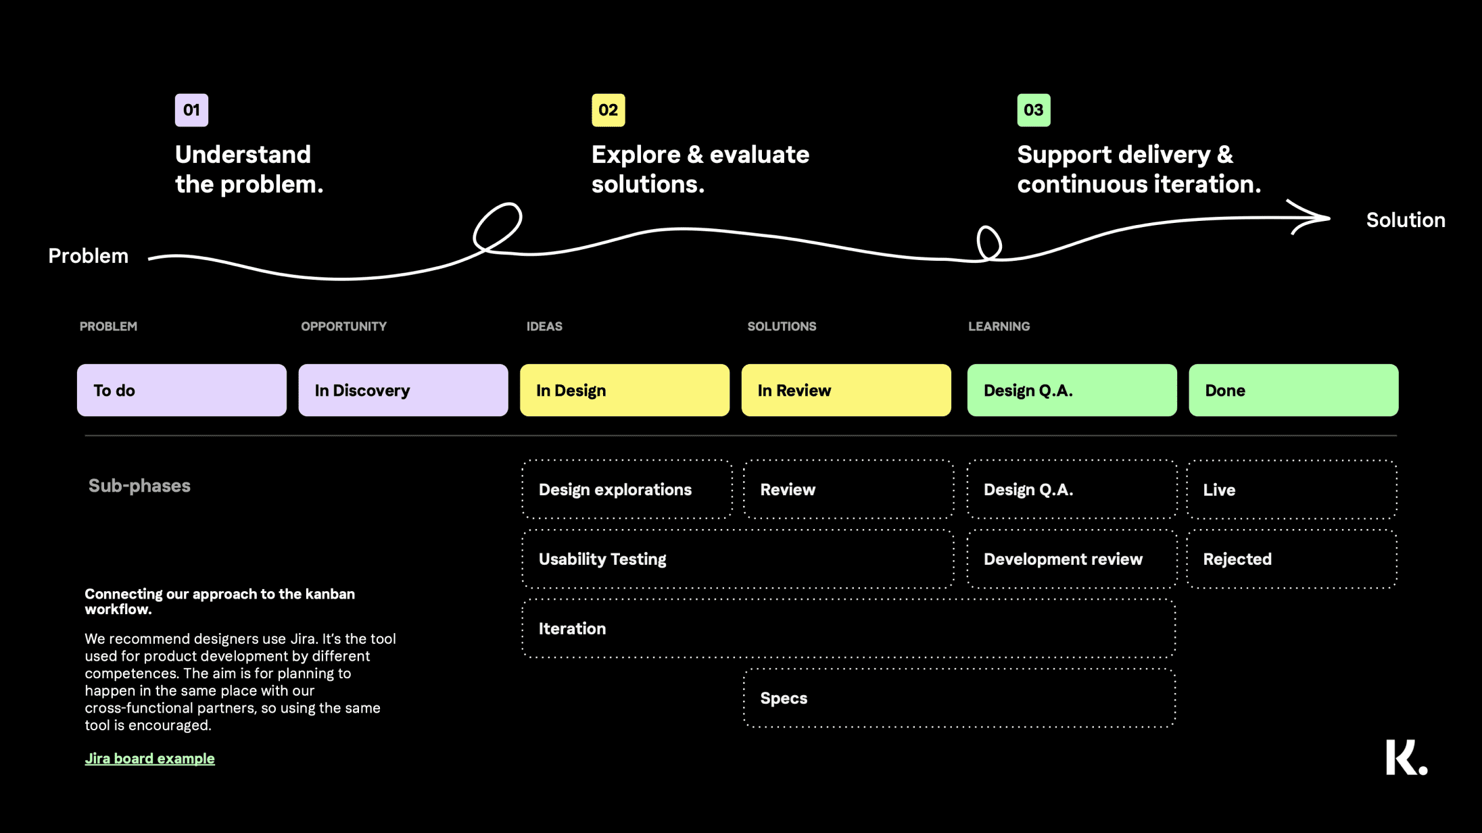Select the Usability Testing sub-phase box
This screenshot has width=1482, height=833.
(738, 559)
